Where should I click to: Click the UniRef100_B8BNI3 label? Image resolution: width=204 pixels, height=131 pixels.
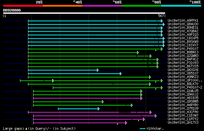tap(183, 52)
